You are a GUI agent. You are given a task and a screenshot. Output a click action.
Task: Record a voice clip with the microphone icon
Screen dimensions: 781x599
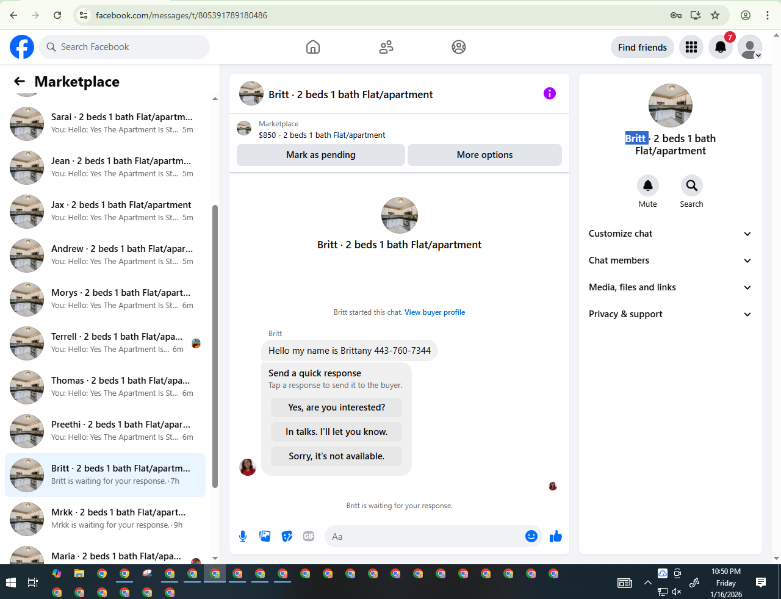243,536
